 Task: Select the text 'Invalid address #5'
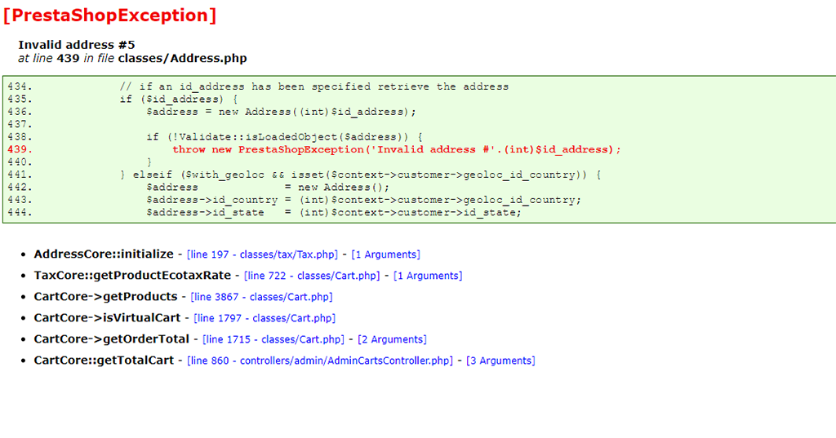[76, 45]
